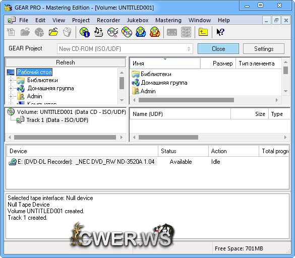Screen dimensions: 295x258
Task: Click the project tree horizontal scrollbar thumb
Action: click(65, 137)
